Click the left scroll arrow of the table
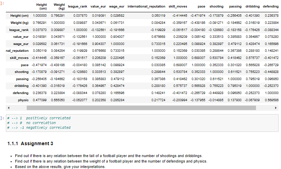The height and width of the screenshot is (169, 281). [9, 108]
